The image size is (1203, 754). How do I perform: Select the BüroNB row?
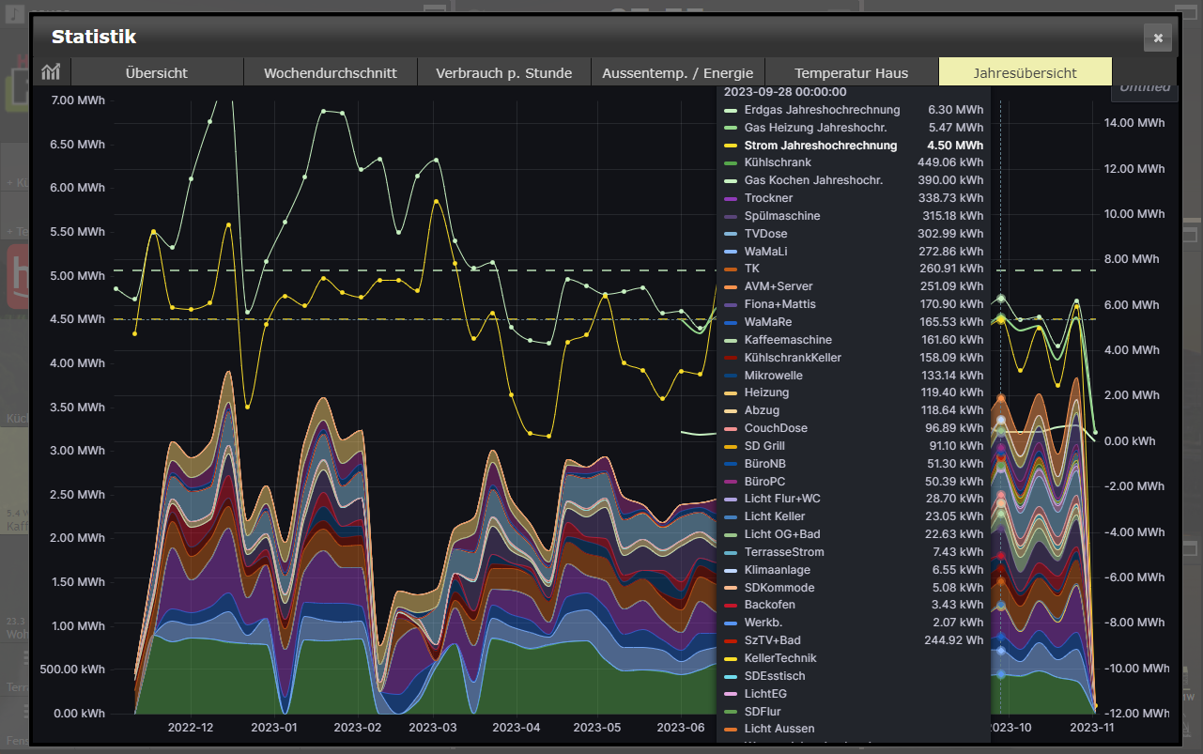(854, 464)
